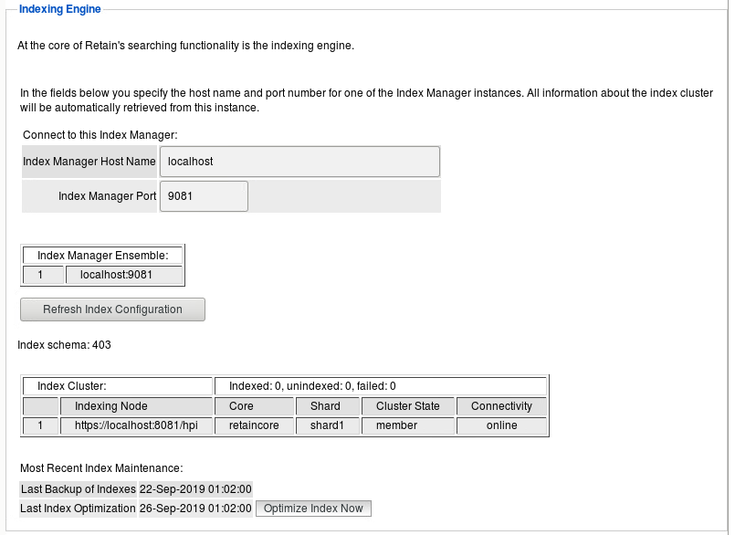Click the Indexing Node column header
This screenshot has height=535, width=735.
136,406
